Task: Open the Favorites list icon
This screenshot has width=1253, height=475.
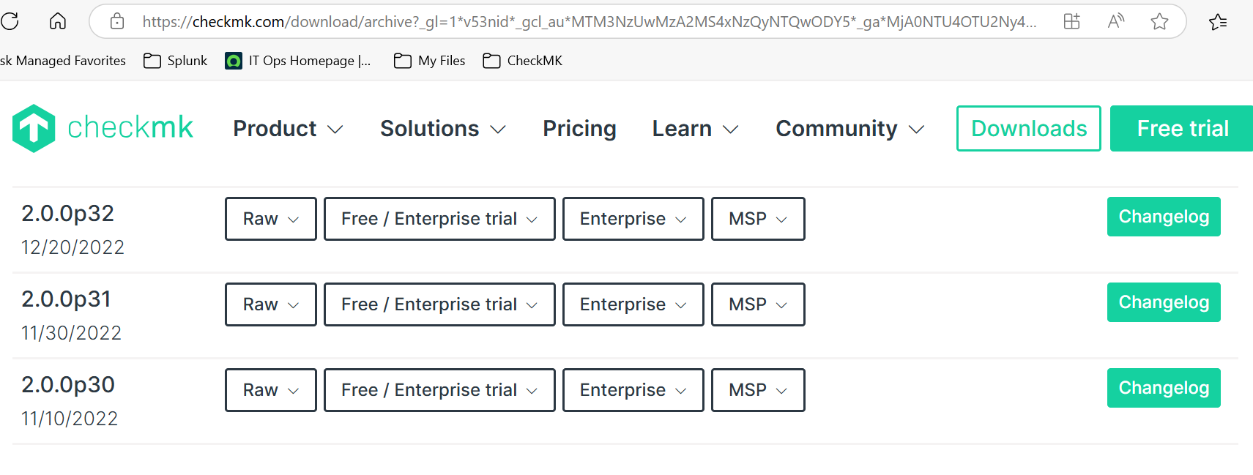Action: tap(1218, 22)
